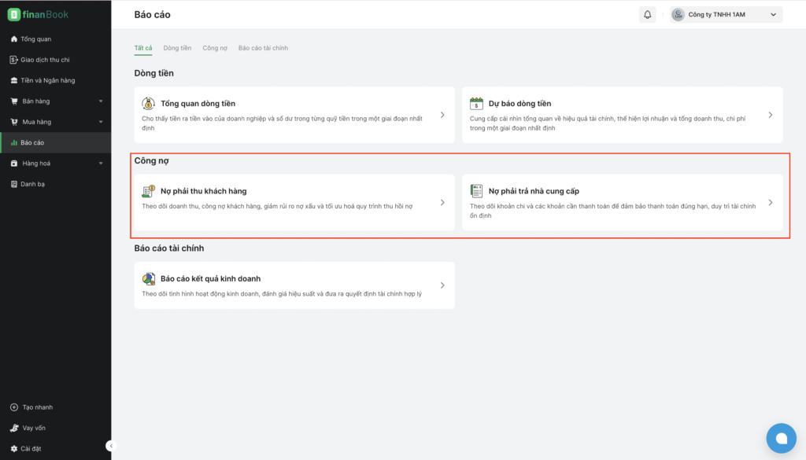Expand the Bán hàng submenu arrow
The image size is (806, 460).
101,101
